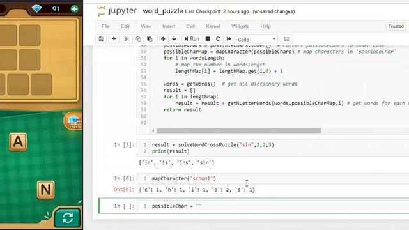409x230 pixels.
Task: Insert a cell below with the plus icon
Action: pyautogui.click(x=114, y=39)
